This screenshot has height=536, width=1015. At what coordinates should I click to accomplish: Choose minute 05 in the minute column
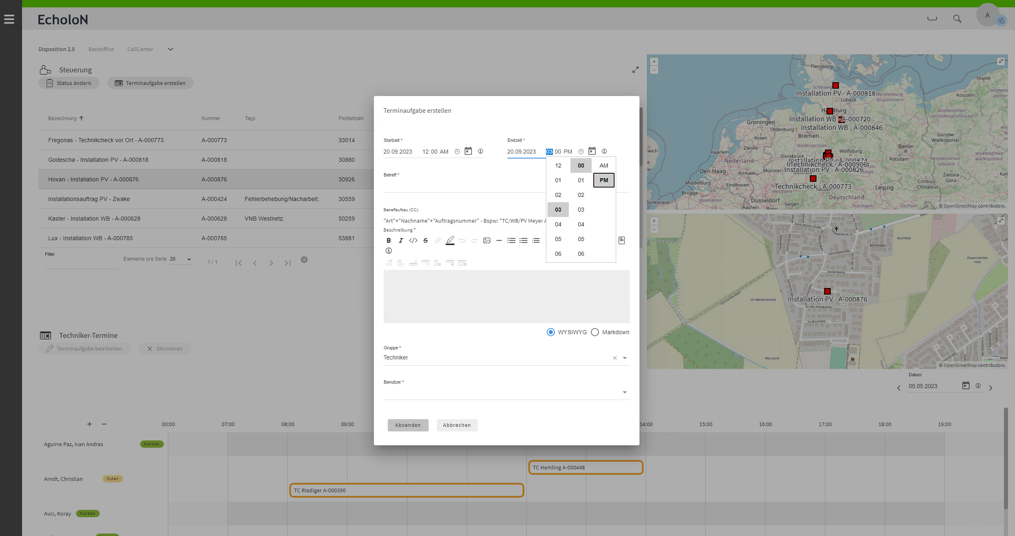point(581,239)
